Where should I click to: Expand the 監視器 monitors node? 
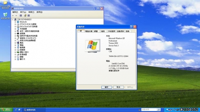(15, 48)
